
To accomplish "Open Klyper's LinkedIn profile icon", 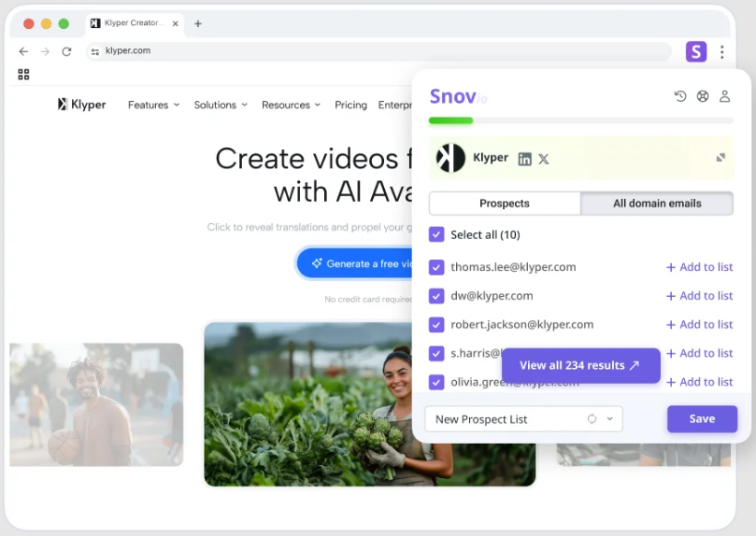I will [x=524, y=159].
